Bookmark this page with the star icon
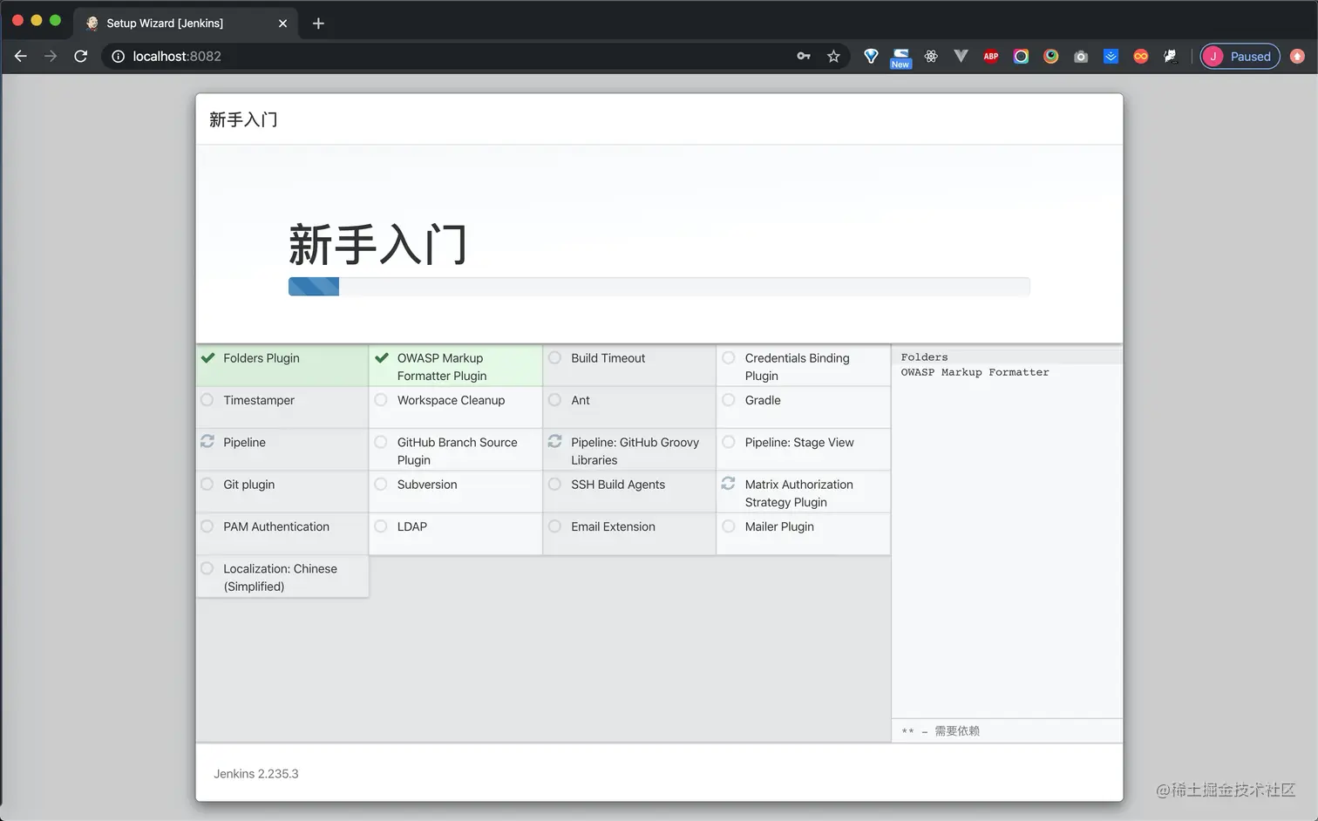The image size is (1318, 821). pos(833,56)
